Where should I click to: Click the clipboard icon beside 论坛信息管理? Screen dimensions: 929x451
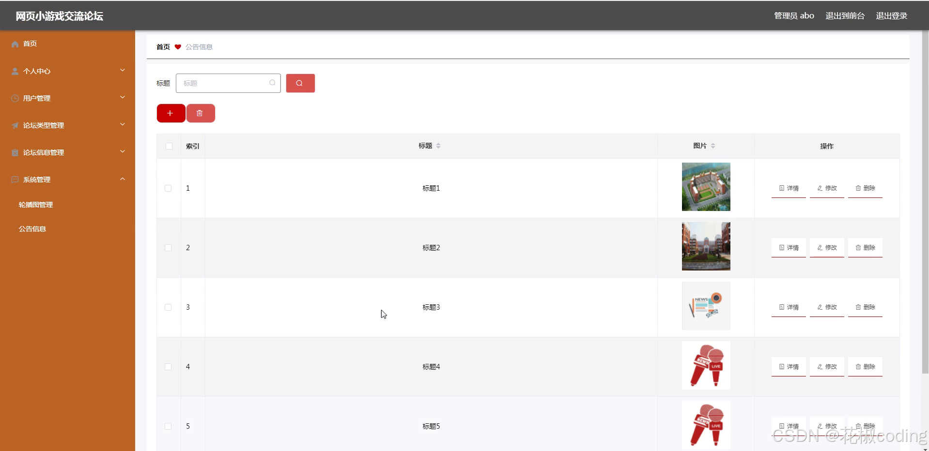[15, 152]
